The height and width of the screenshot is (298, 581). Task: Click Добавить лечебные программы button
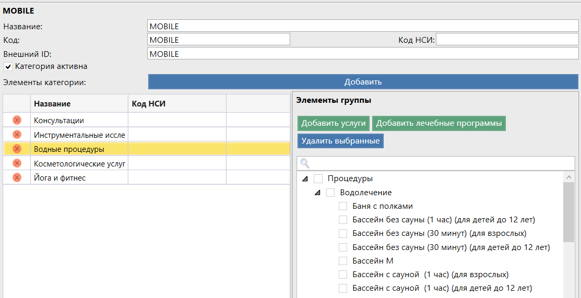(x=439, y=123)
